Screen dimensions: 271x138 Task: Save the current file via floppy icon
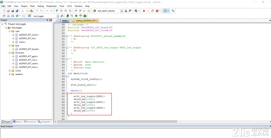[13, 11]
